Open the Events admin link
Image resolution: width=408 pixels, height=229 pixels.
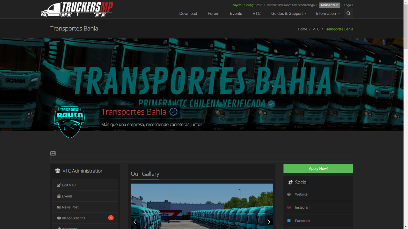click(x=85, y=196)
